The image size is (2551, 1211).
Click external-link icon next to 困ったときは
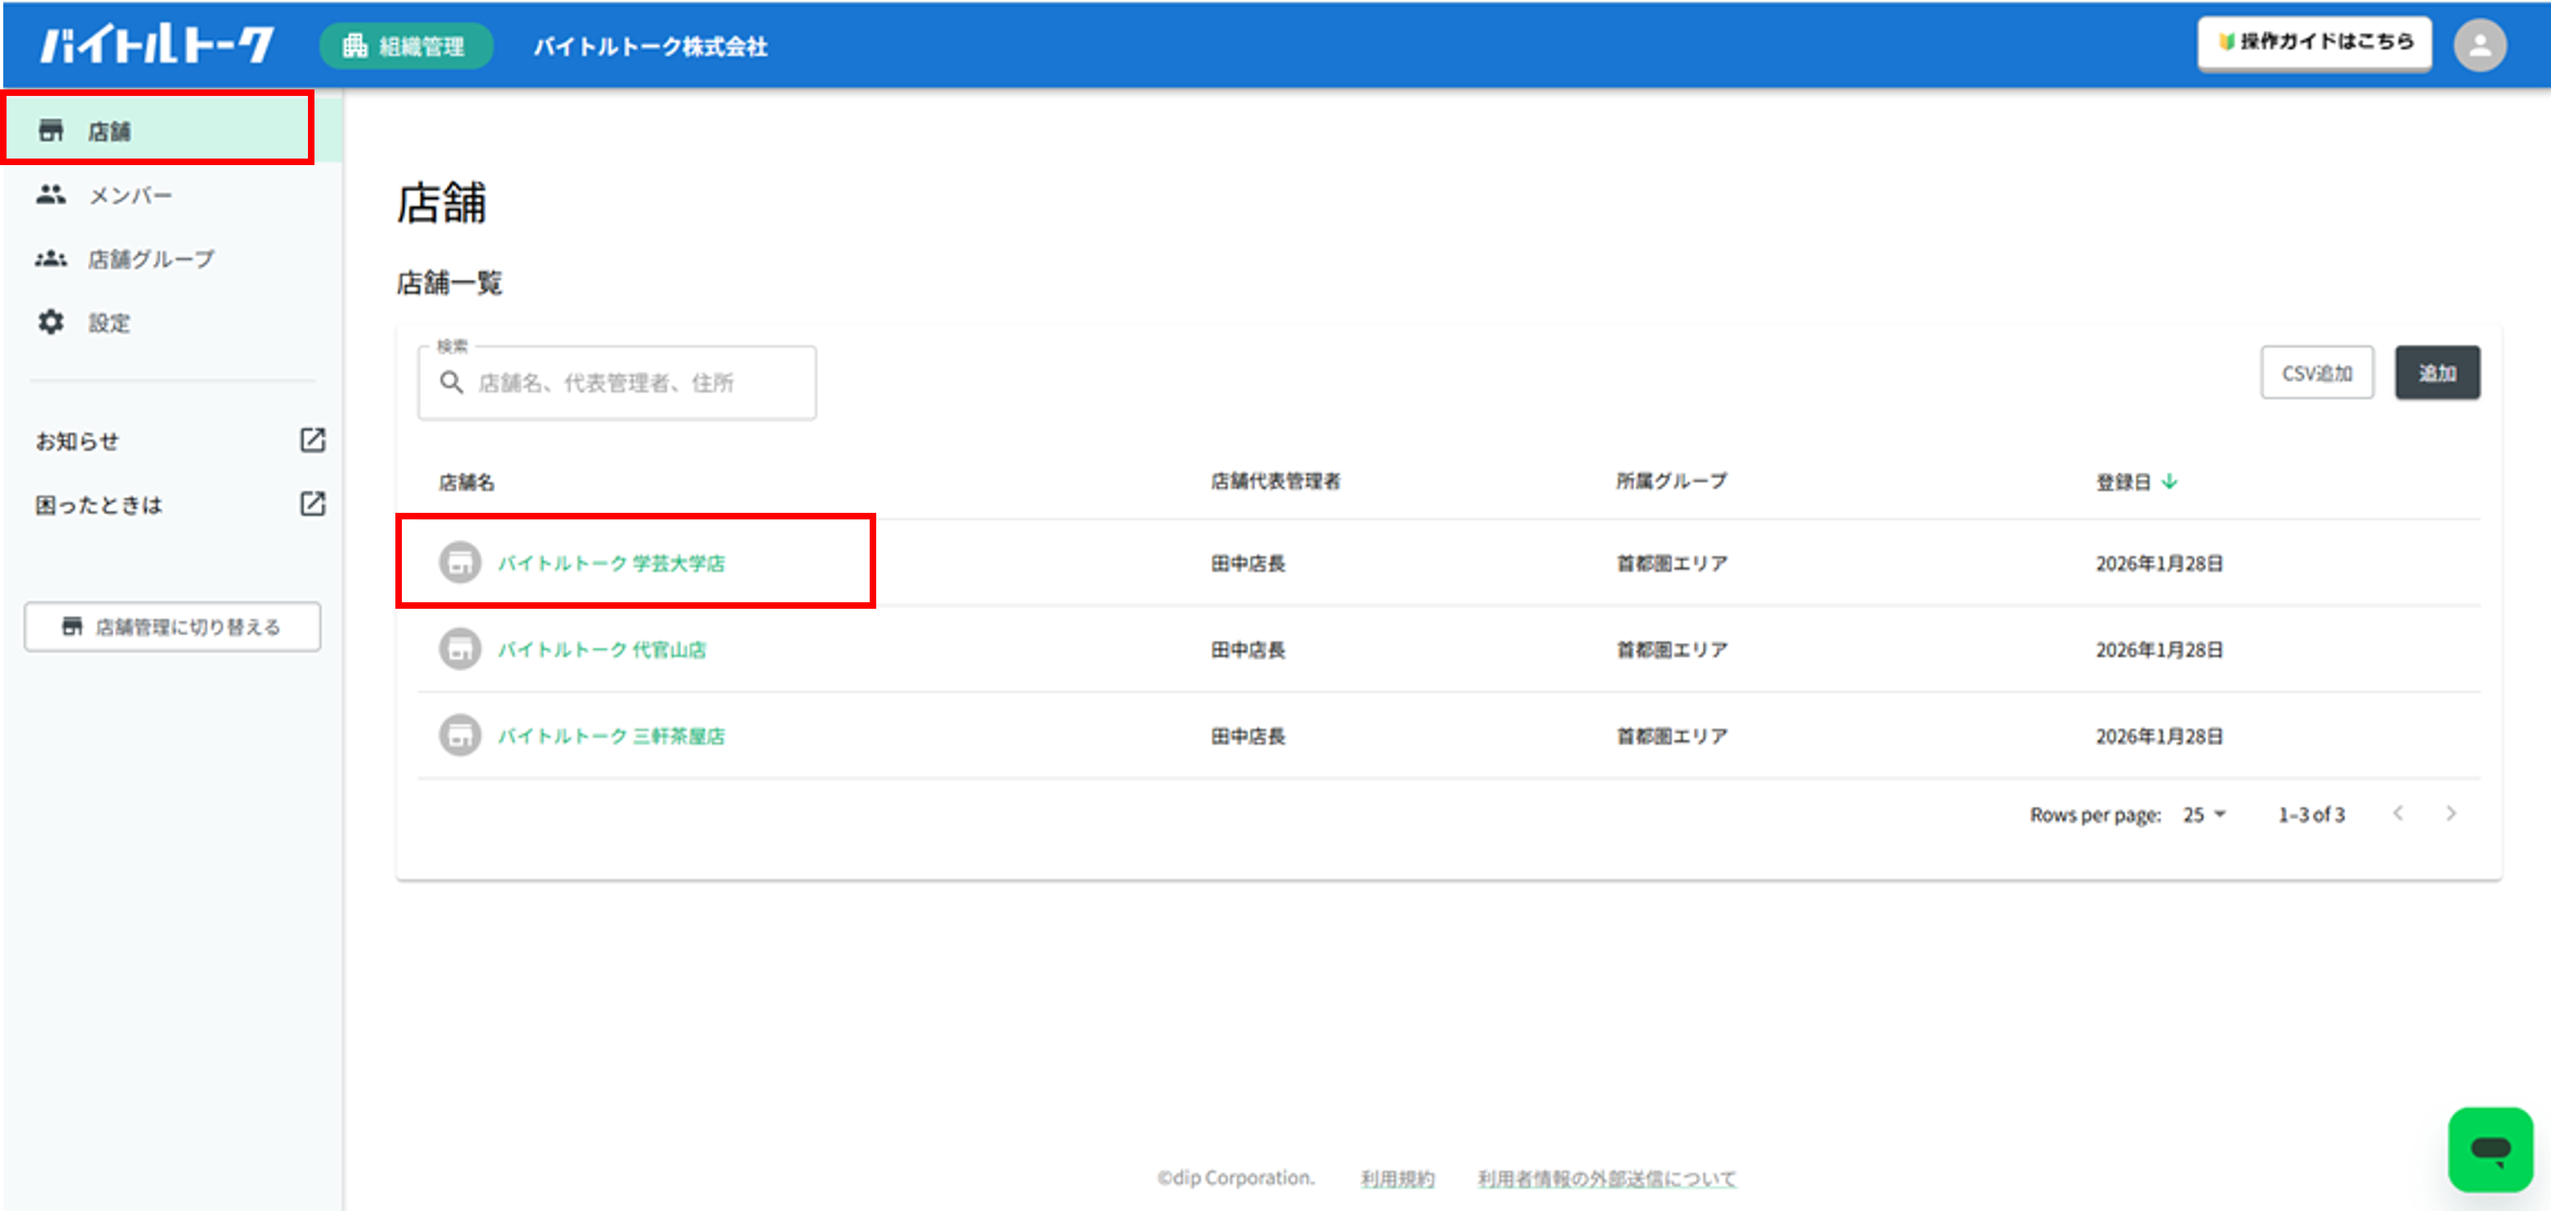click(x=312, y=504)
